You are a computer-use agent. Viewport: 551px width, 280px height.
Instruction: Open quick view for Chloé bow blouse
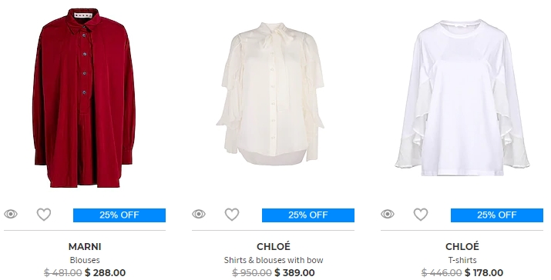(199, 214)
